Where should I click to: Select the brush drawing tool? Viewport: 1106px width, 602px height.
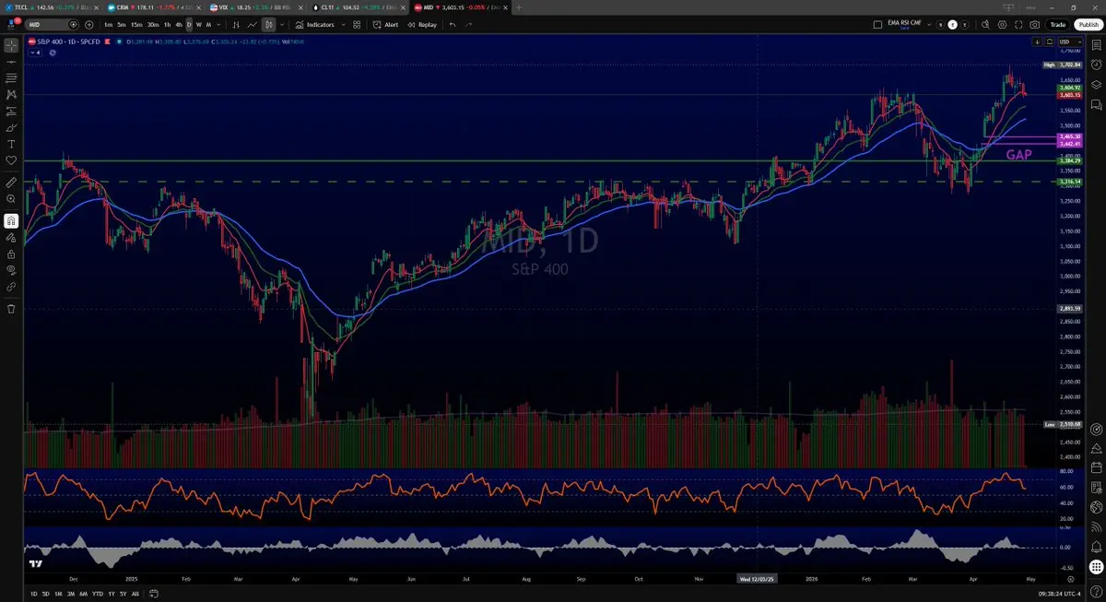tap(11, 127)
